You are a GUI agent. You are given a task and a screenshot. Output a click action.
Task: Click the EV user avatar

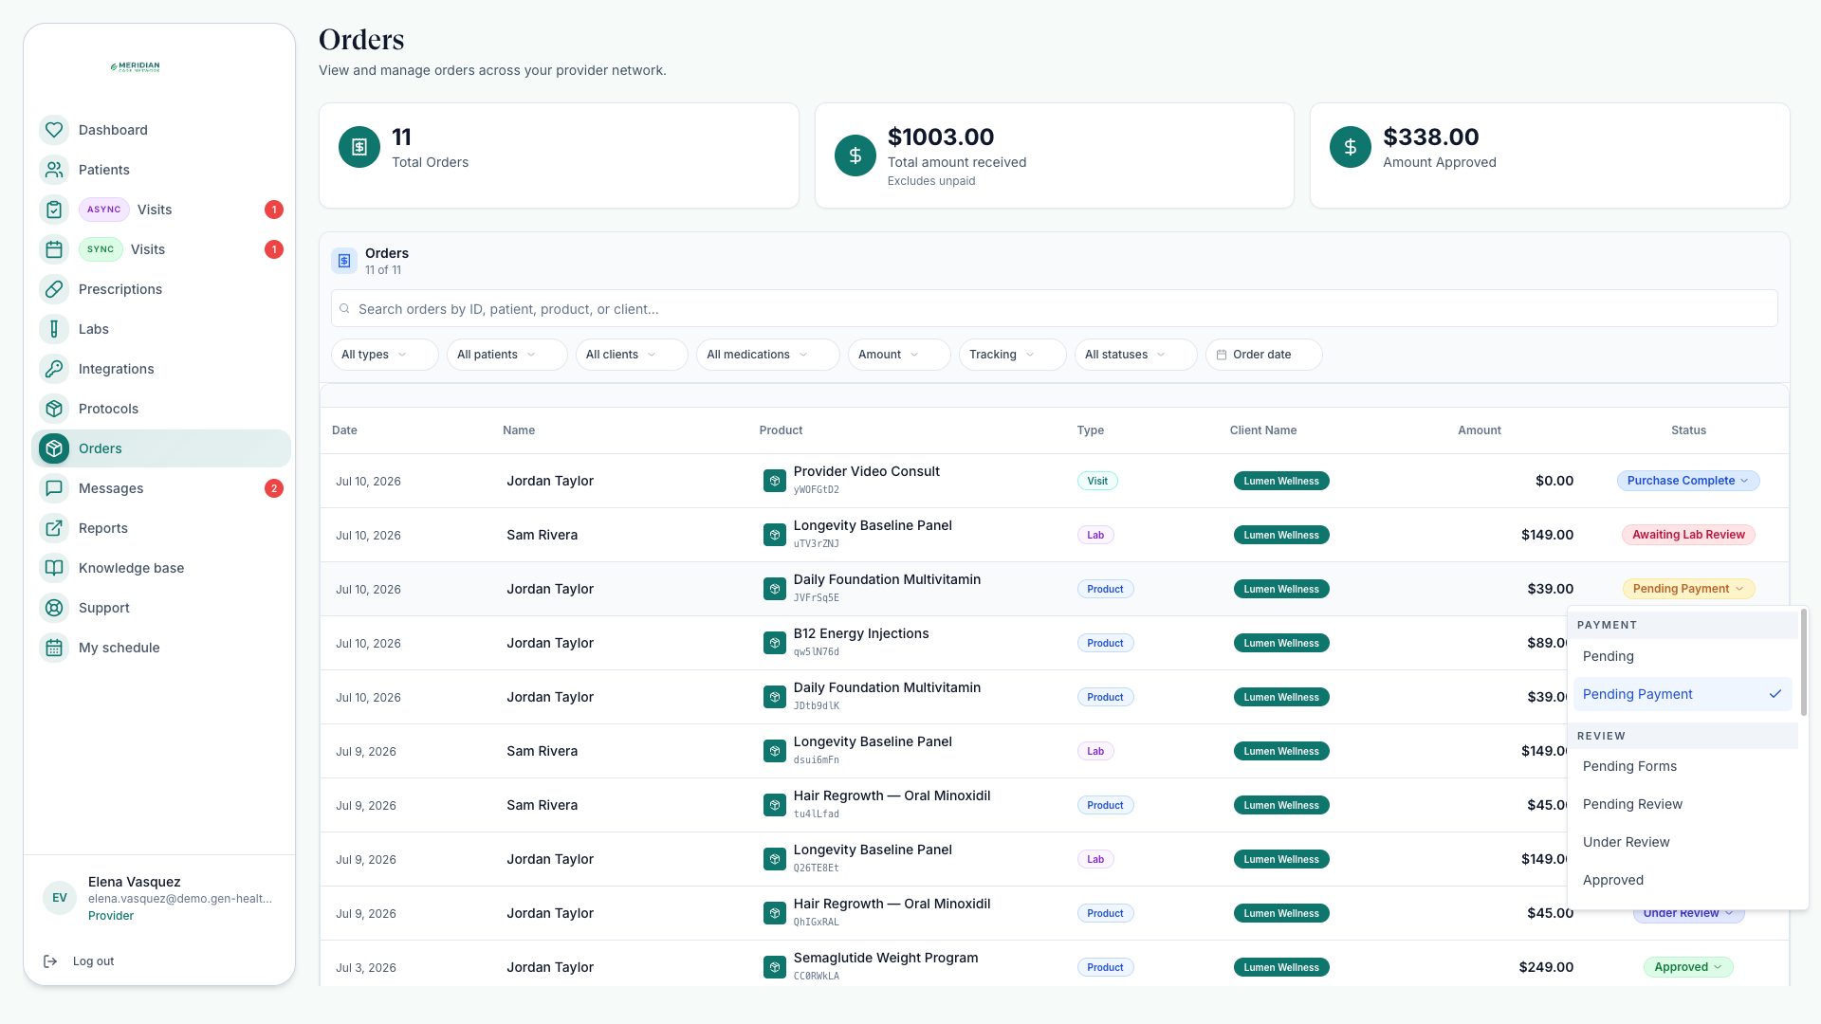(x=60, y=898)
